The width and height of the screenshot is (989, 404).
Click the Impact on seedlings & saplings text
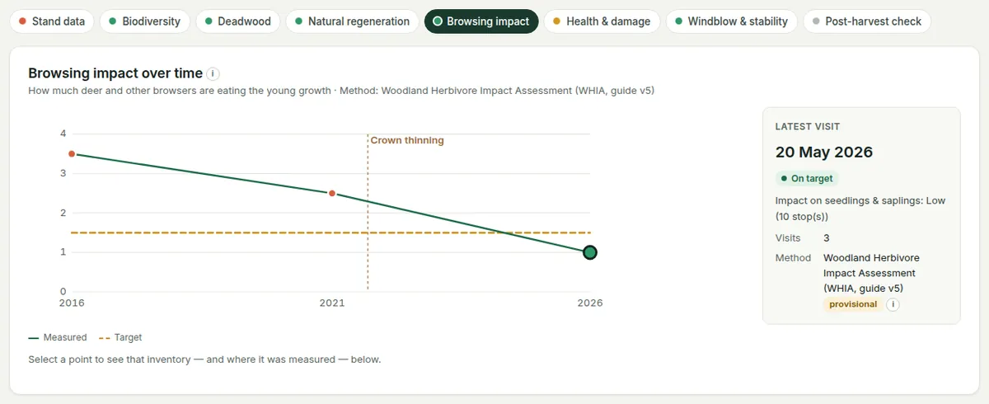(x=860, y=209)
